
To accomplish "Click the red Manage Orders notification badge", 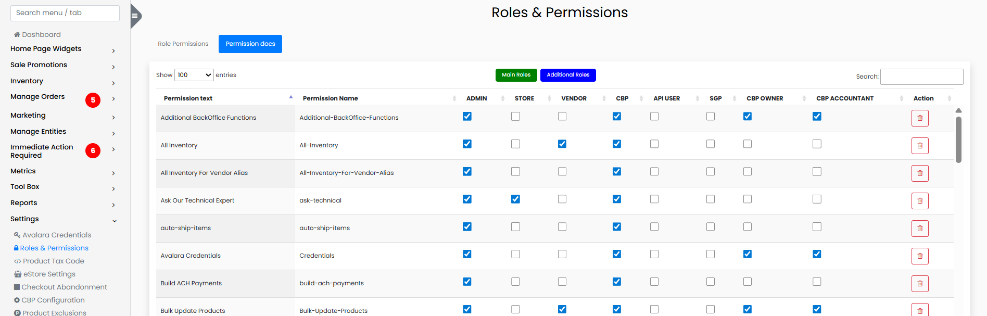I will point(93,100).
